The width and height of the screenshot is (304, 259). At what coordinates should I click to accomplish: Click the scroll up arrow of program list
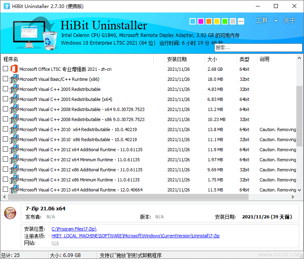(299, 58)
